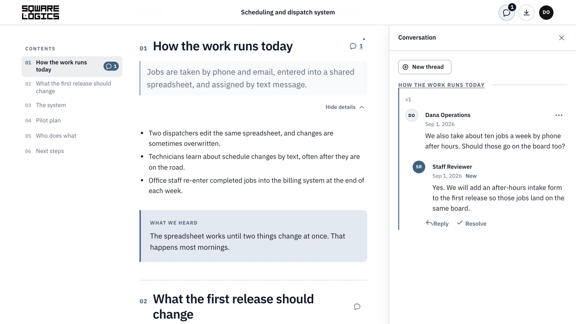
Task: Resolve the conversation thread
Action: [x=472, y=224]
